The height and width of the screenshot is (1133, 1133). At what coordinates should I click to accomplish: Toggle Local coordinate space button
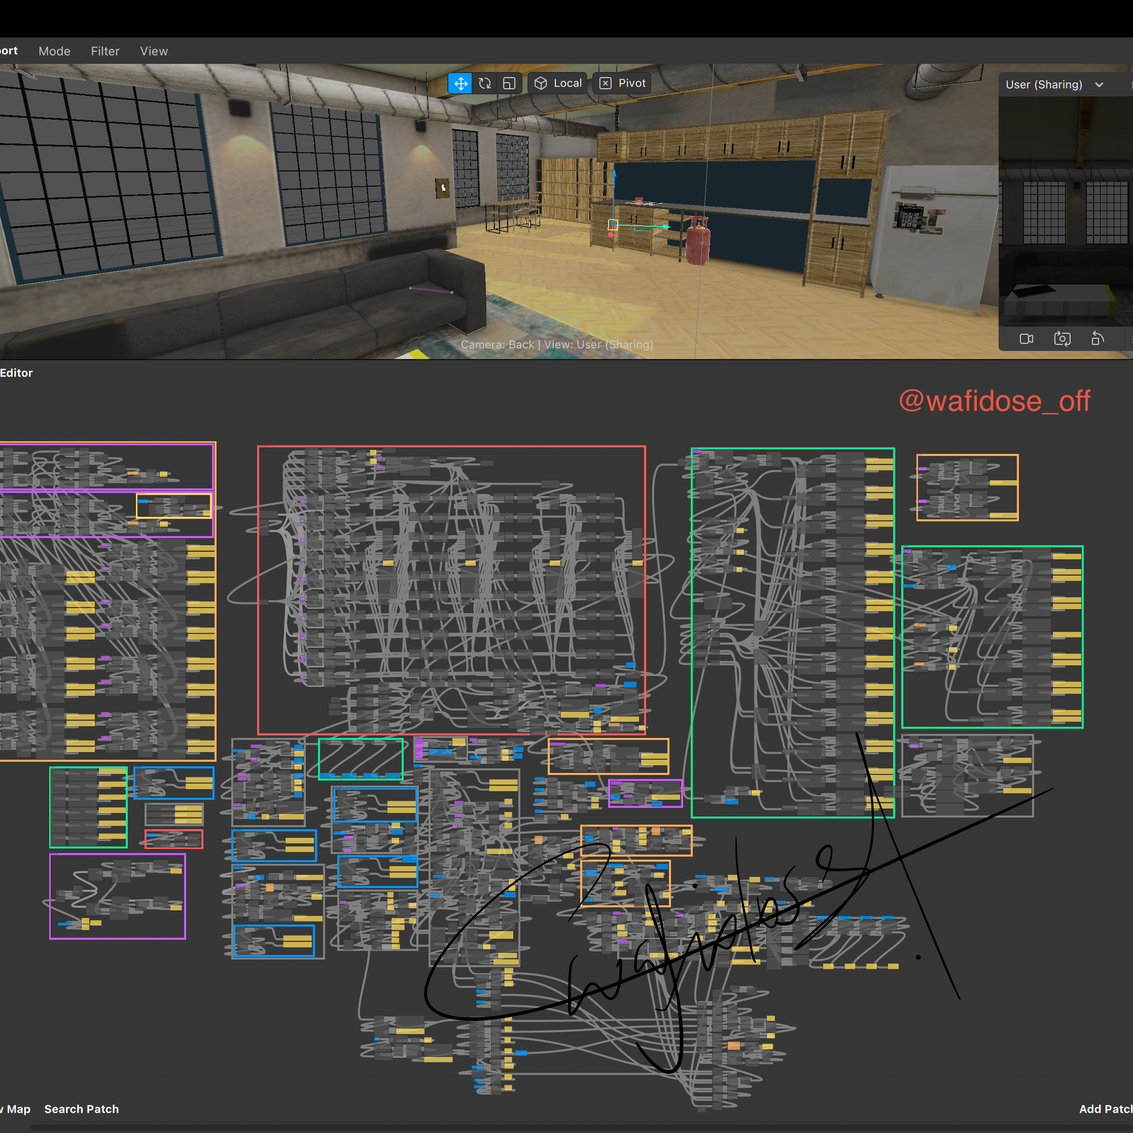click(x=558, y=83)
